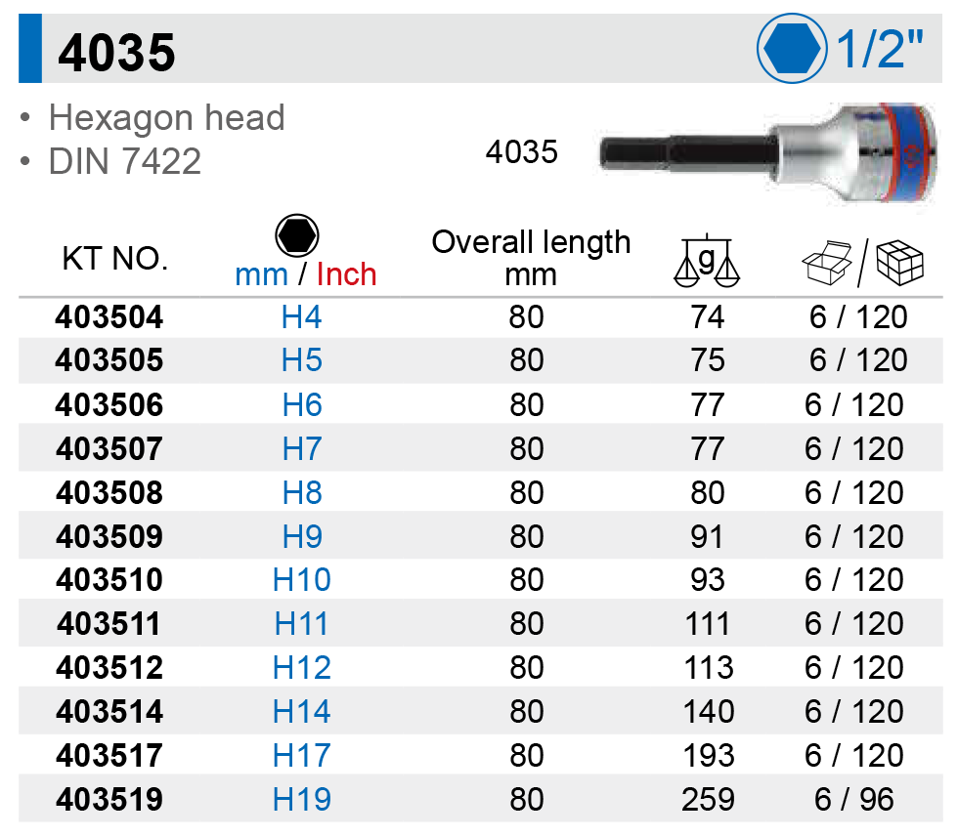Click the 6 / 96 packaging quantity

coord(854,800)
